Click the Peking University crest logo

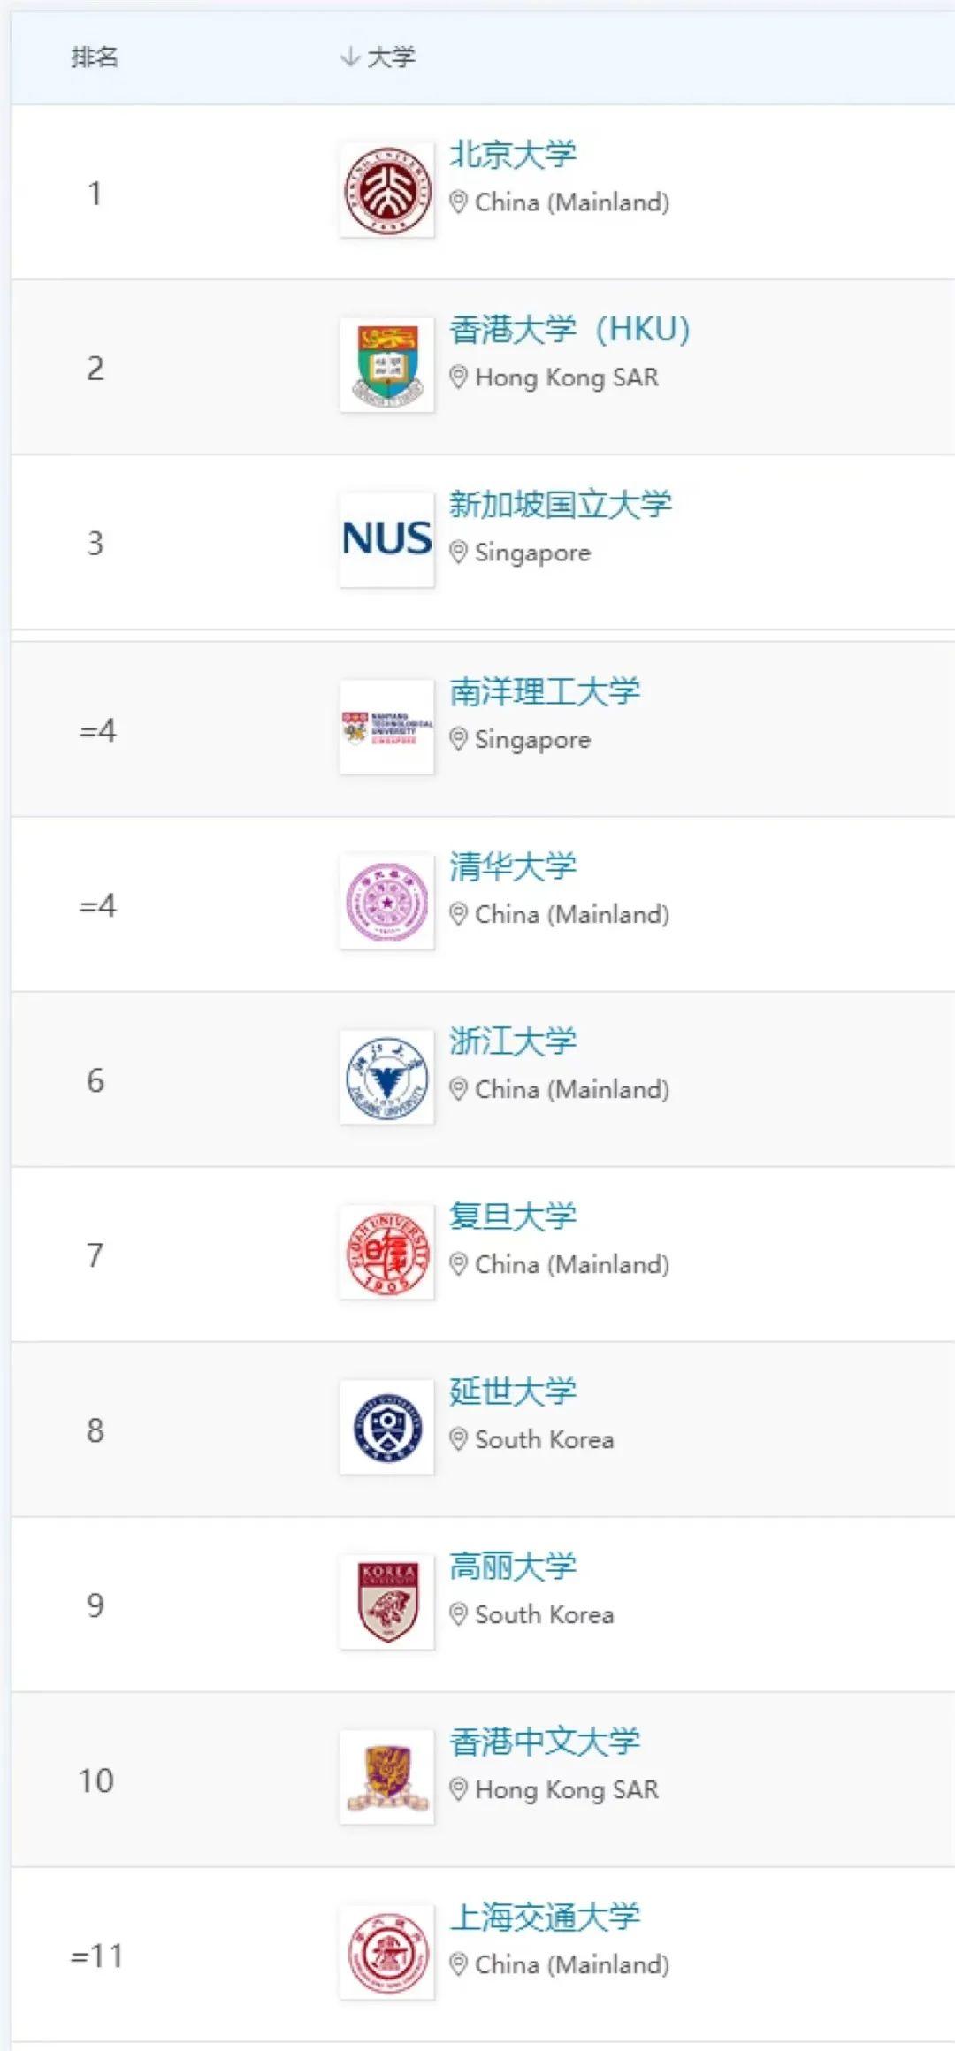click(x=386, y=189)
